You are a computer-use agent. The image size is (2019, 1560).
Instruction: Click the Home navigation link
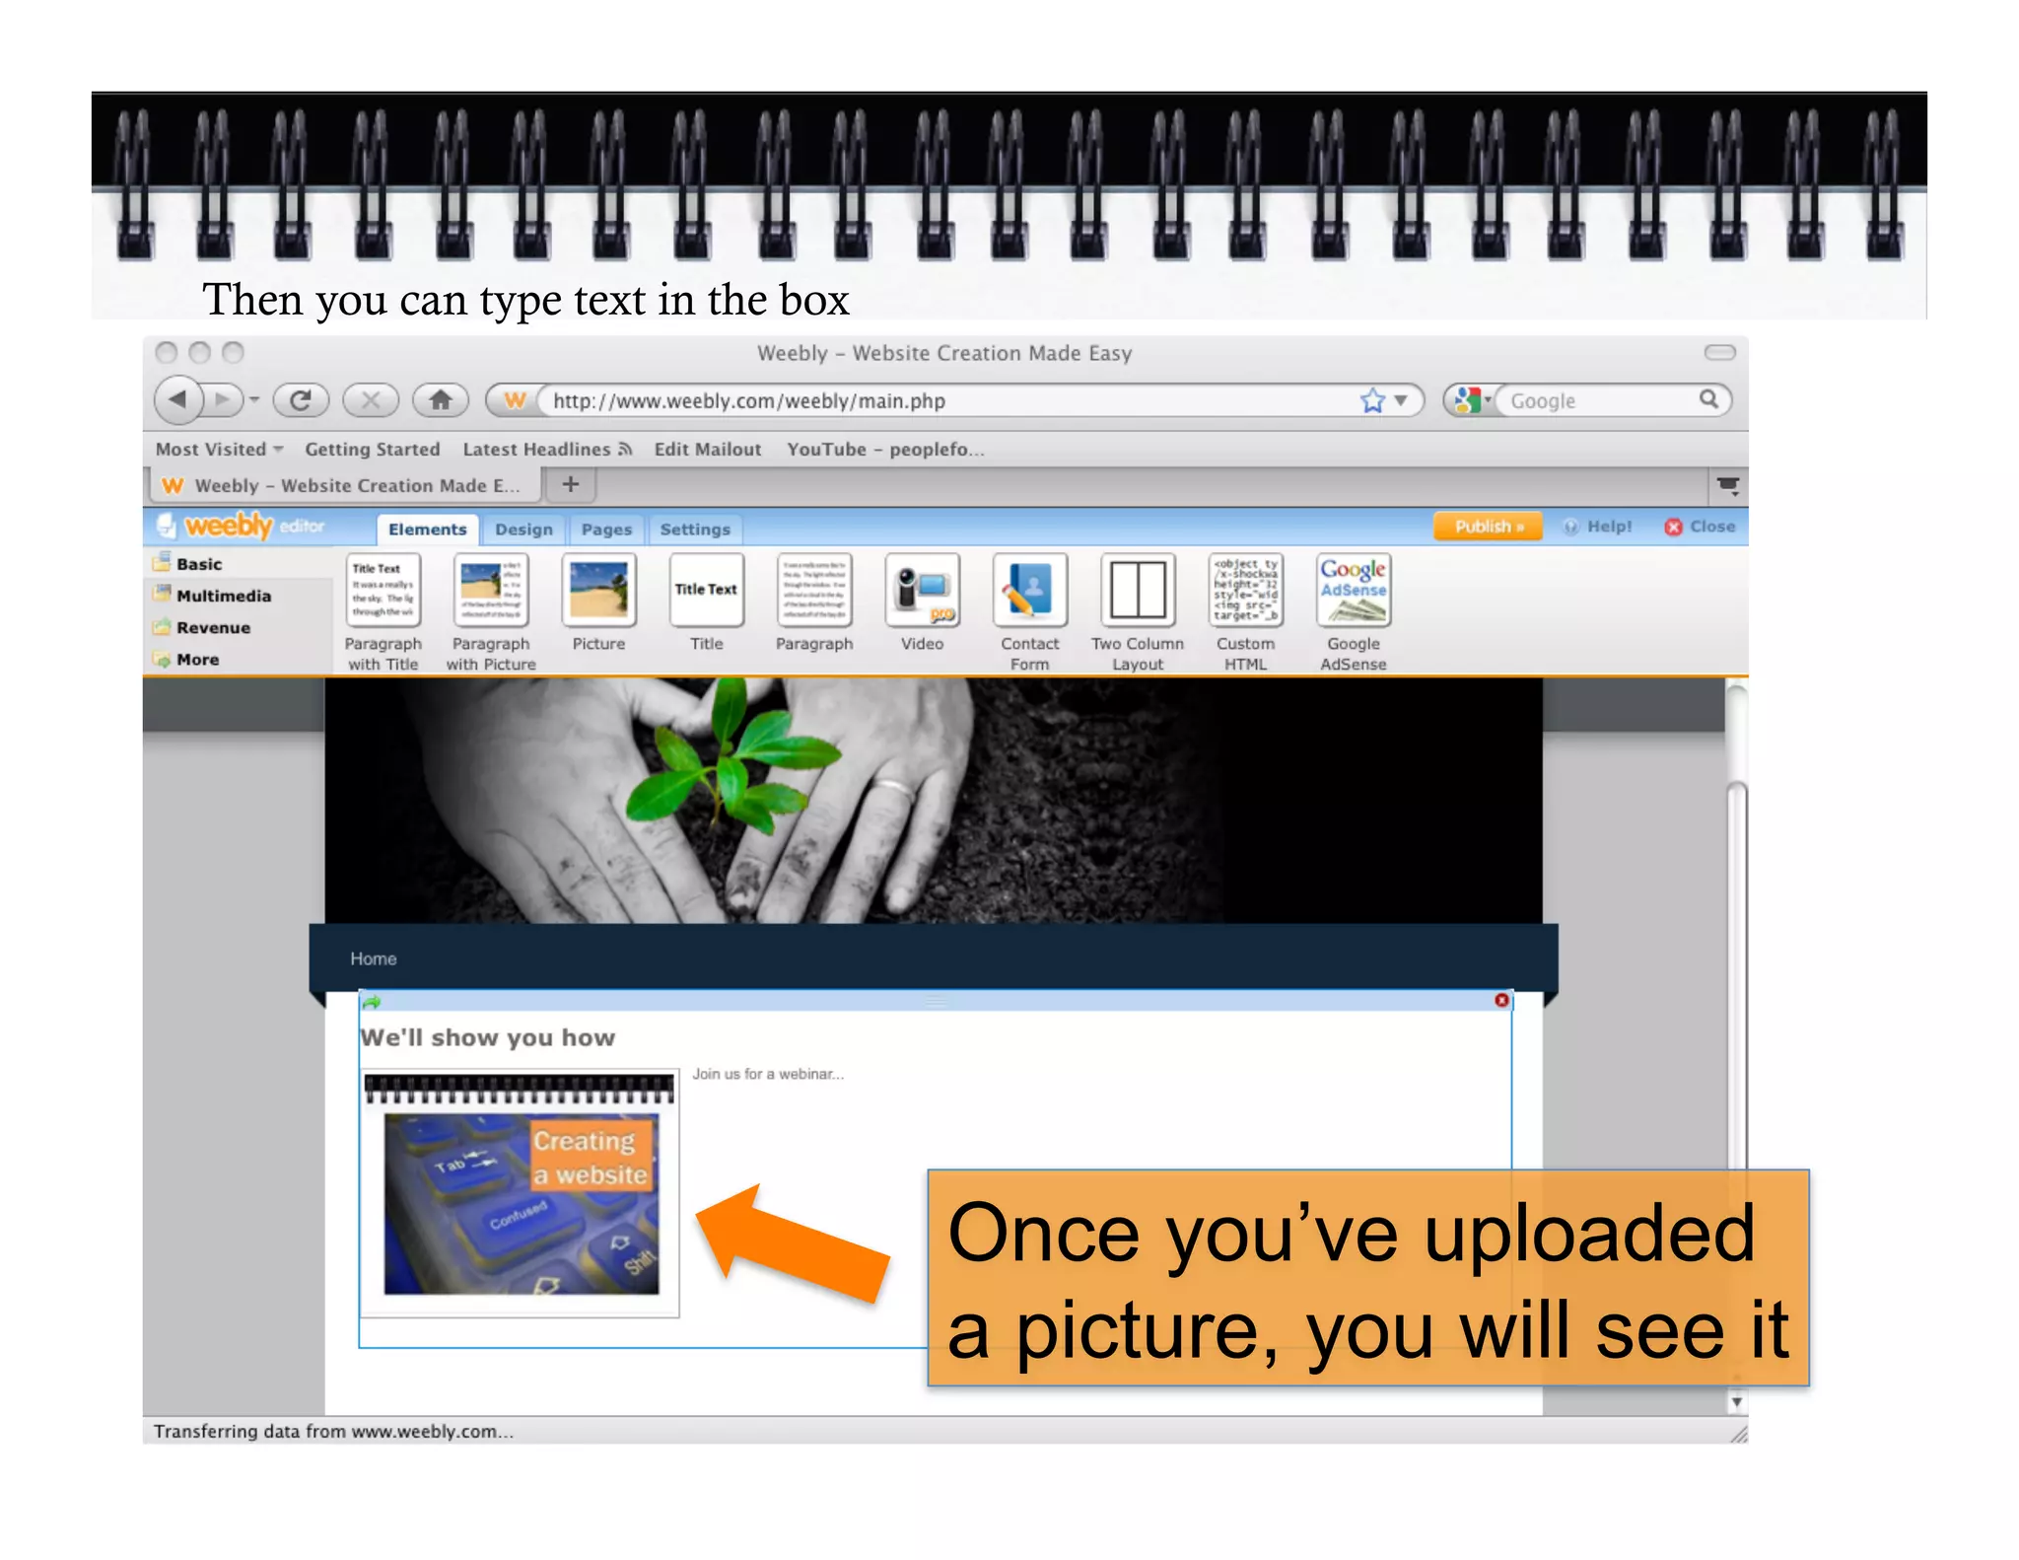pos(374,958)
